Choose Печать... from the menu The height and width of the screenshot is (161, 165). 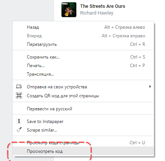coord(83,66)
